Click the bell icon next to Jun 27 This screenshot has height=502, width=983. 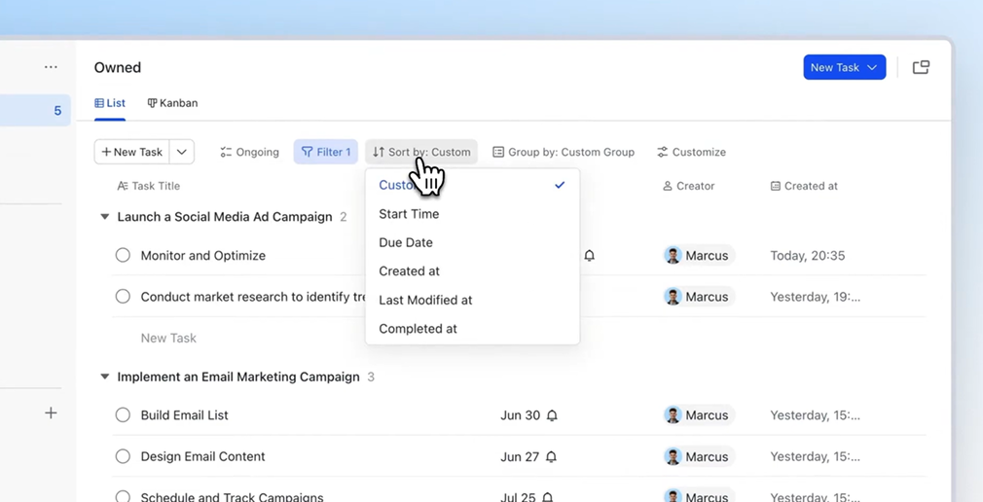point(551,457)
